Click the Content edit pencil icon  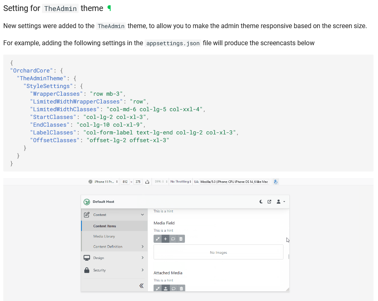click(x=87, y=215)
